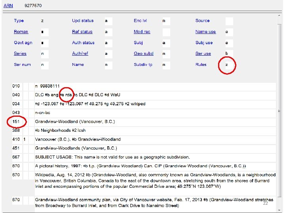Click the 667 SUBJECT USAGE note
Screen dimensions: 285x213
(x=112, y=157)
